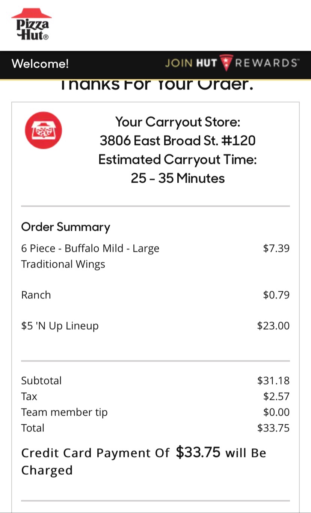Screen dimensions: 311x513
Task: Click the Subtotal amount $31.18
Action: point(273,380)
